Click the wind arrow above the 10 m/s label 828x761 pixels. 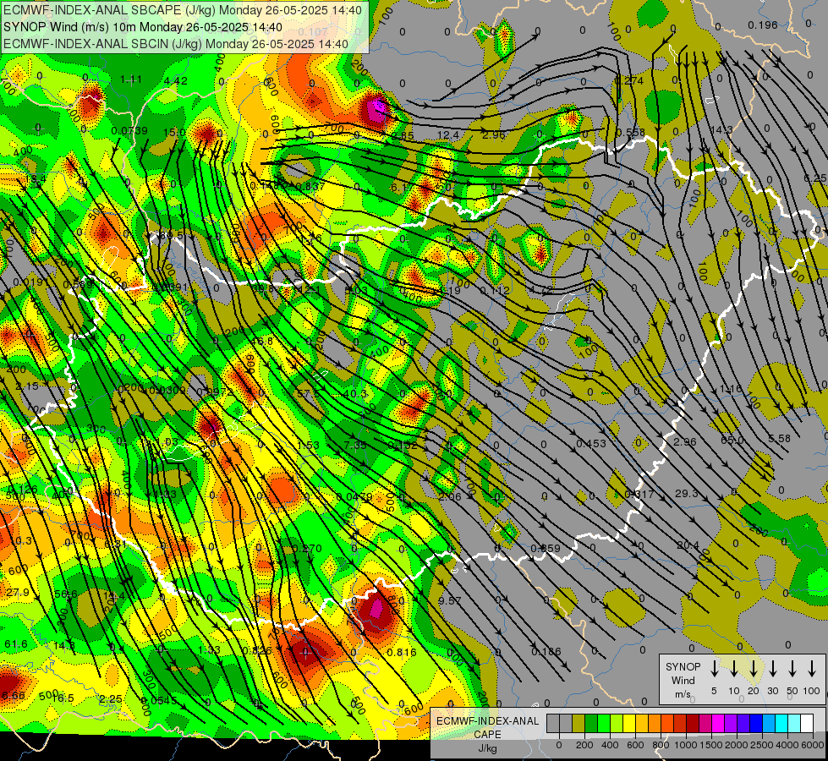[733, 669]
